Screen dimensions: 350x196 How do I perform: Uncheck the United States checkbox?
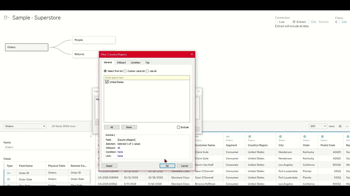[x=107, y=82]
